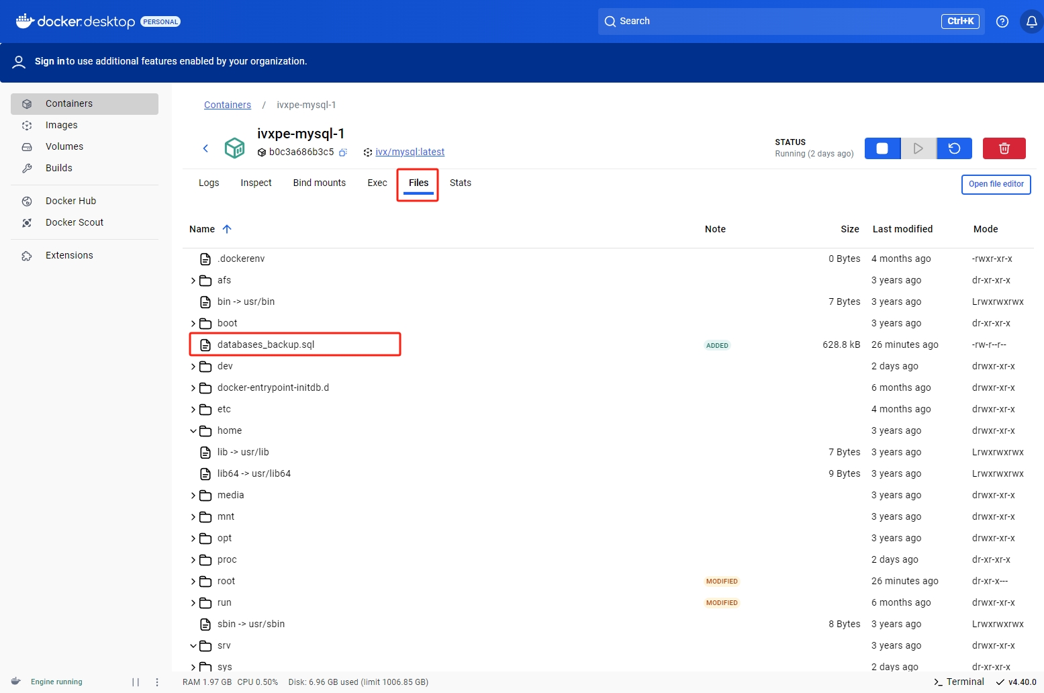Click the MODIFIED badge on the run row
The width and height of the screenshot is (1044, 693).
(x=722, y=603)
